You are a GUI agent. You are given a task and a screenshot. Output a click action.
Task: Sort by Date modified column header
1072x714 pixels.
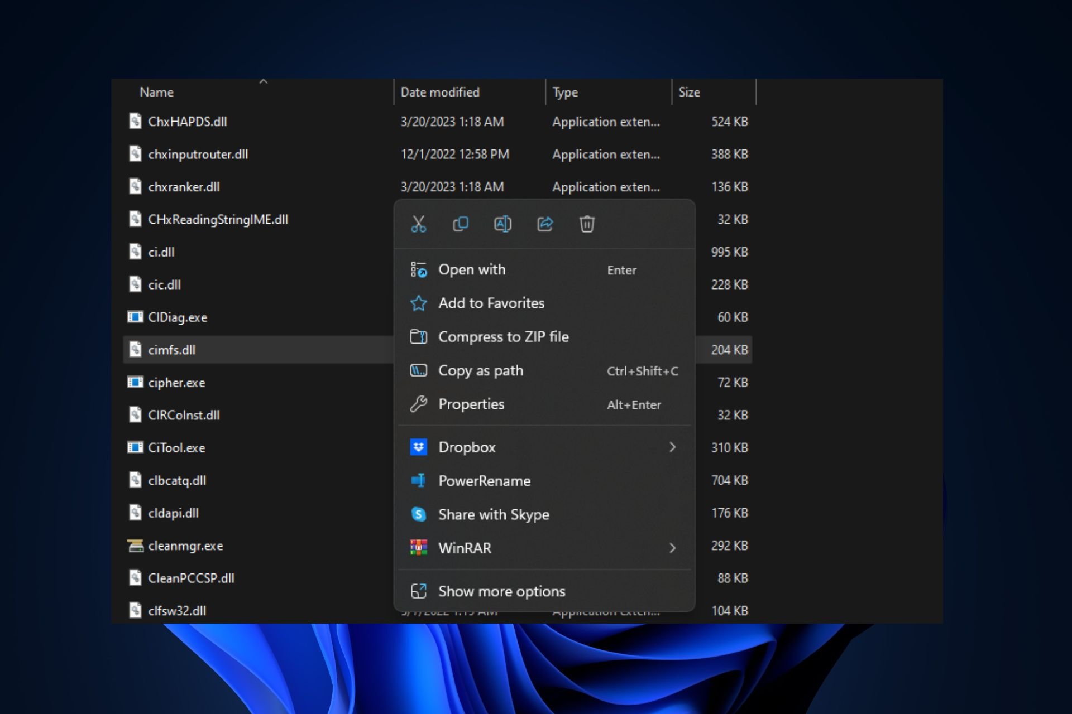point(440,93)
